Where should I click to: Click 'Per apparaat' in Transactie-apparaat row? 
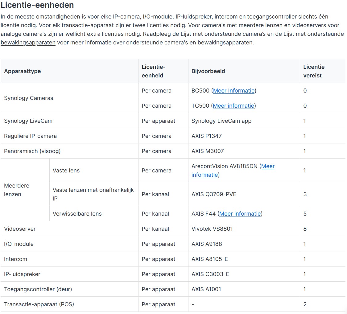(159, 304)
